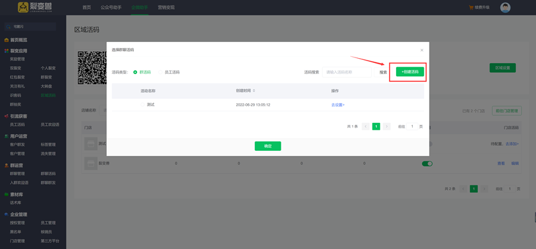The image size is (536, 249).
Task: Click the QR code image
Action: [x=92, y=68]
